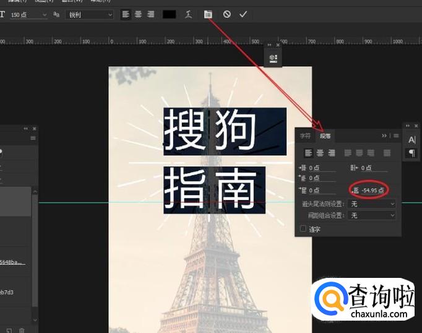This screenshot has width=422, height=333.
Task: Toggle the character and paragraph panels icon
Action: (208, 14)
